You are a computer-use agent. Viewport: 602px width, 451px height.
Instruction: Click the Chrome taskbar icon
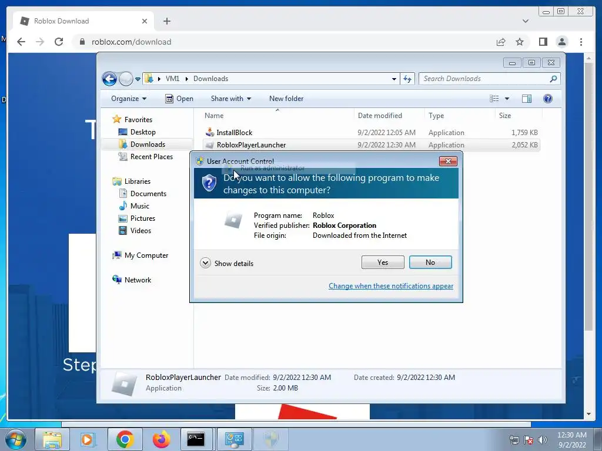(x=125, y=439)
